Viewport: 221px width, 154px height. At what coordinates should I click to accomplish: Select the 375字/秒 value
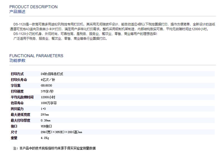[x=47, y=91]
